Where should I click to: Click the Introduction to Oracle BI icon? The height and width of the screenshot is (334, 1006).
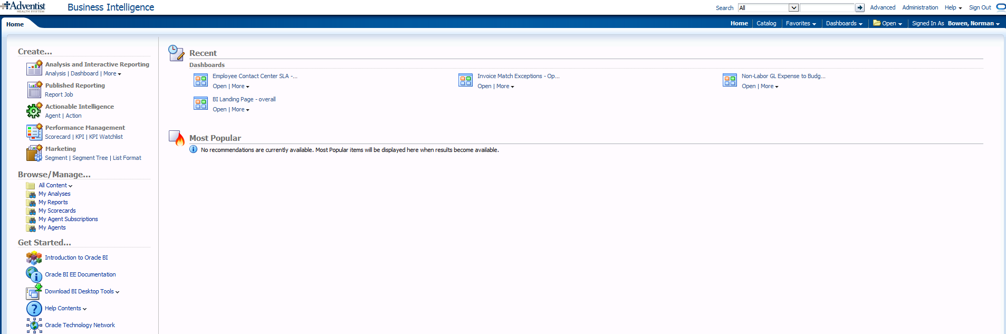(x=34, y=258)
